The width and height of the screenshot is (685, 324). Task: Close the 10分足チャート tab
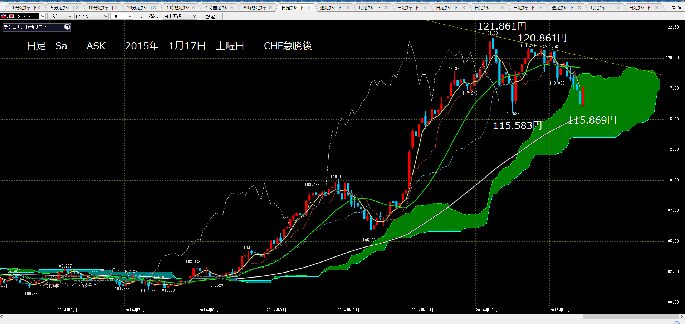tap(116, 8)
